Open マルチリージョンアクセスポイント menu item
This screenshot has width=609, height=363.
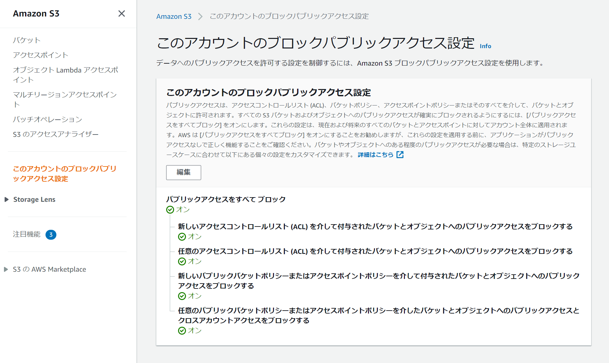pos(65,100)
